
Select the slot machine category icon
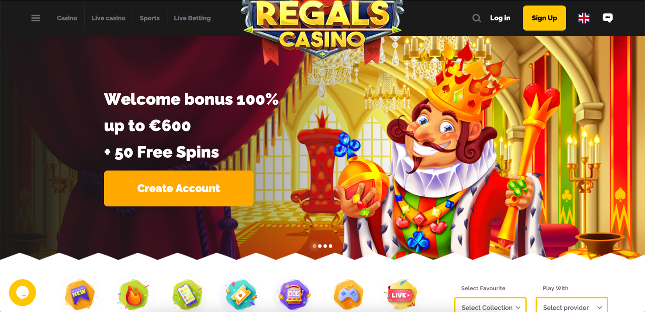click(294, 295)
